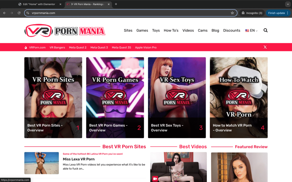Open the How To's menu item
This screenshot has width=292, height=182.
point(171,30)
